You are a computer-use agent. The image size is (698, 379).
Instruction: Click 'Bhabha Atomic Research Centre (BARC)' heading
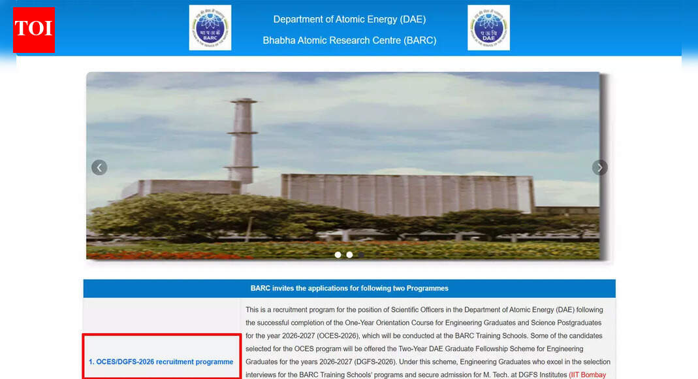click(349, 41)
